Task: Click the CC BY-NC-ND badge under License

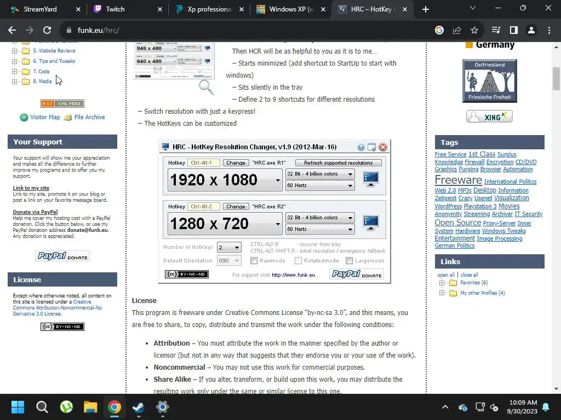Action: [62, 326]
